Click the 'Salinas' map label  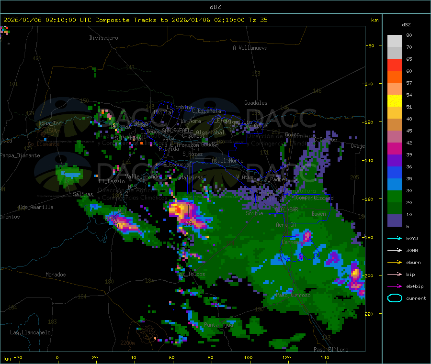click(83, 194)
